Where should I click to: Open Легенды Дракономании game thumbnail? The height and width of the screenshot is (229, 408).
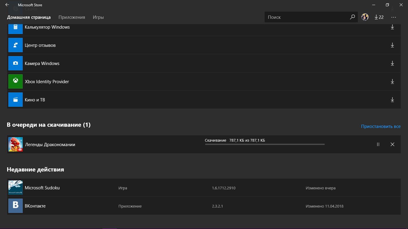[16, 144]
